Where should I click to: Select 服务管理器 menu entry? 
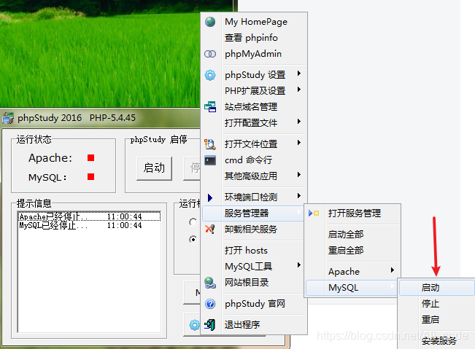(x=254, y=213)
